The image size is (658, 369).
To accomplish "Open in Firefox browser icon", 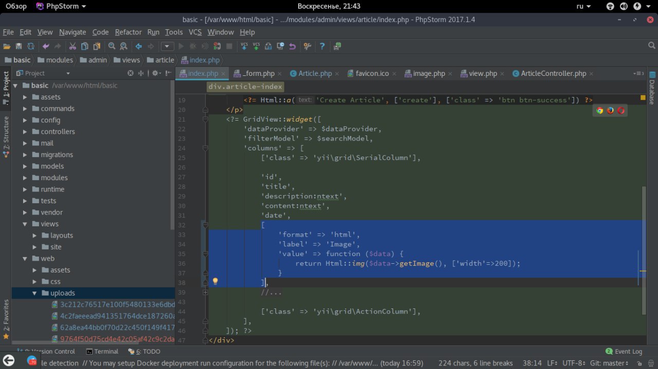I will [610, 110].
